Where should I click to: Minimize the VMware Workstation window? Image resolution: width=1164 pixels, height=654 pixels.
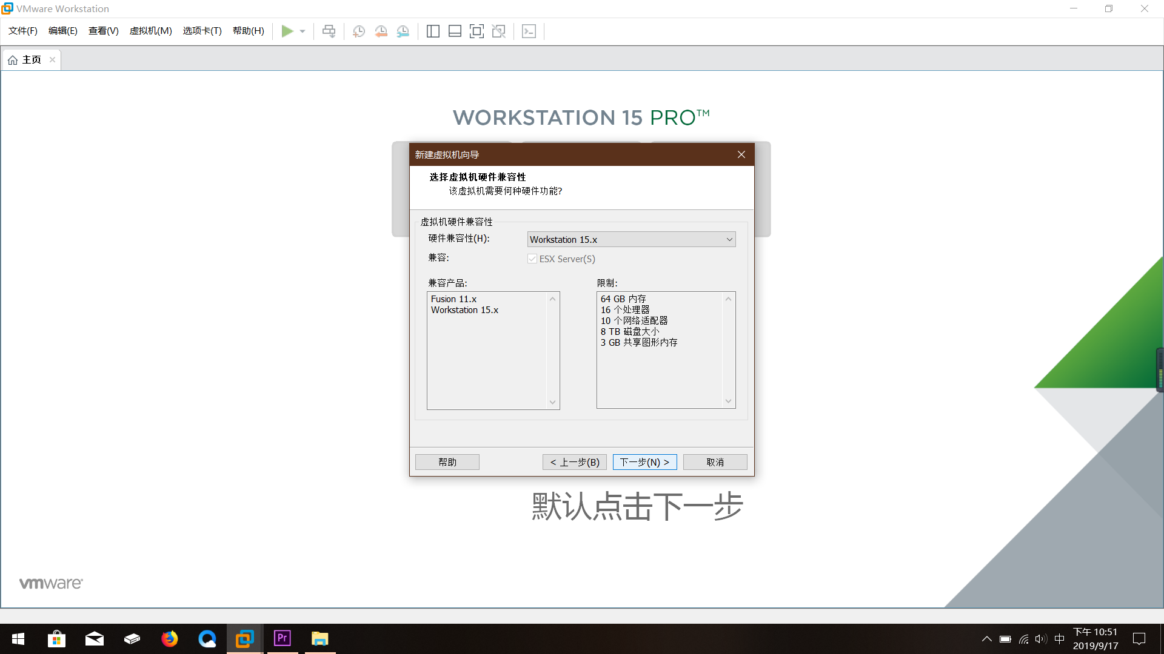1074,8
